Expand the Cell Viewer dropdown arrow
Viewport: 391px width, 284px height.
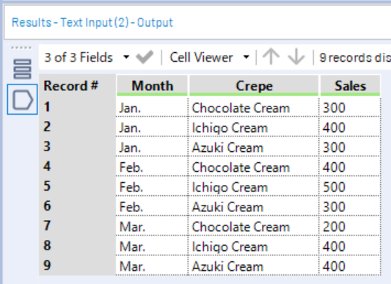(x=246, y=57)
